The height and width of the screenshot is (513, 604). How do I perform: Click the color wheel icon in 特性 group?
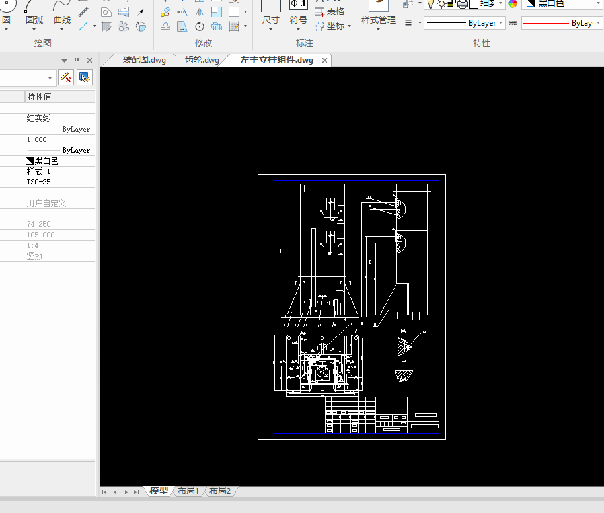pos(511,4)
